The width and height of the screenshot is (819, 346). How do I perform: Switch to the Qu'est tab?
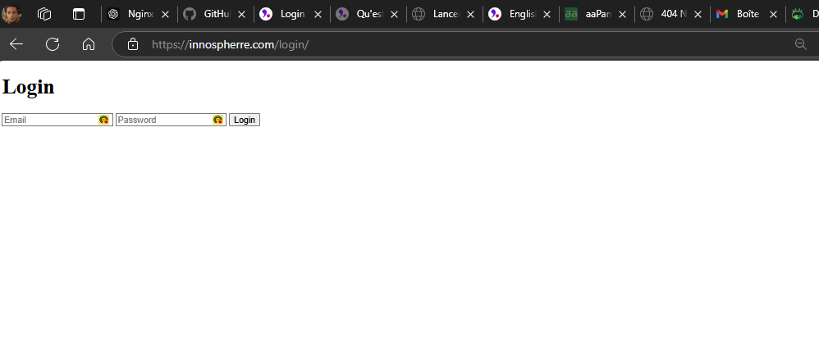[x=368, y=14]
